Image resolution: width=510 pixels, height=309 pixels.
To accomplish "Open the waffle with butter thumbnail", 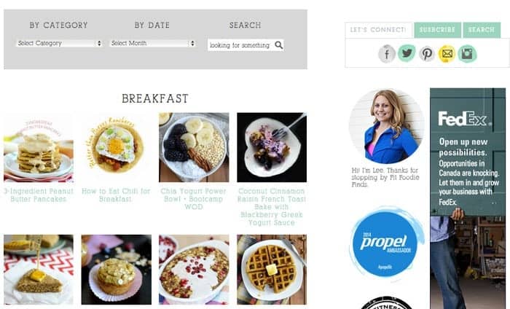I will (272, 270).
